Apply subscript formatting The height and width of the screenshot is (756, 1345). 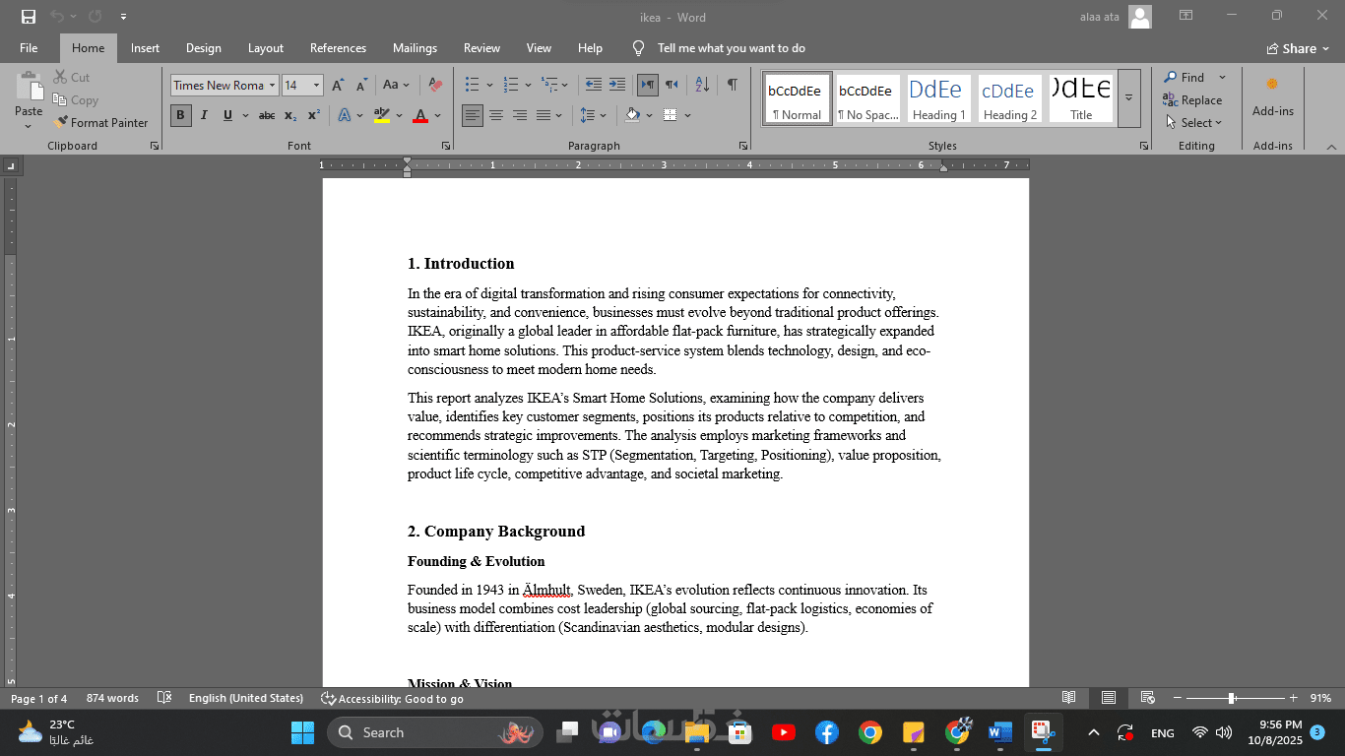tap(290, 115)
